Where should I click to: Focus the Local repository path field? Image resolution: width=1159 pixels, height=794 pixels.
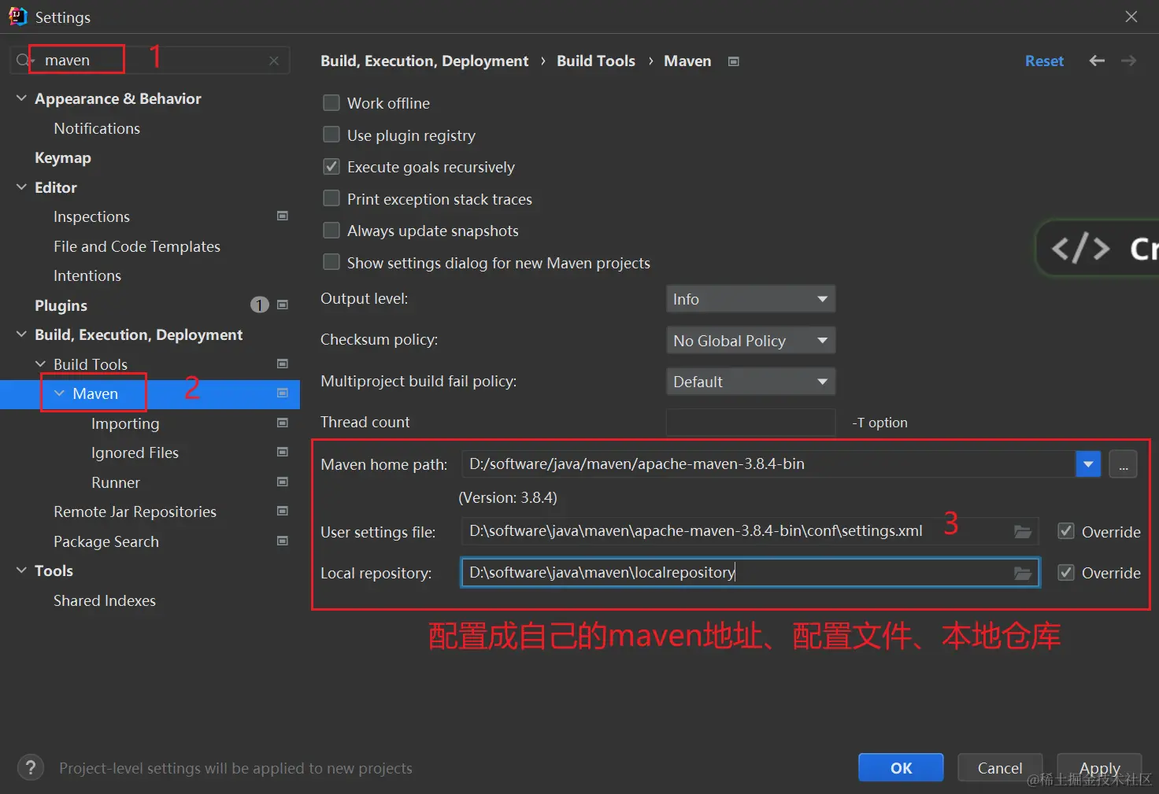750,573
